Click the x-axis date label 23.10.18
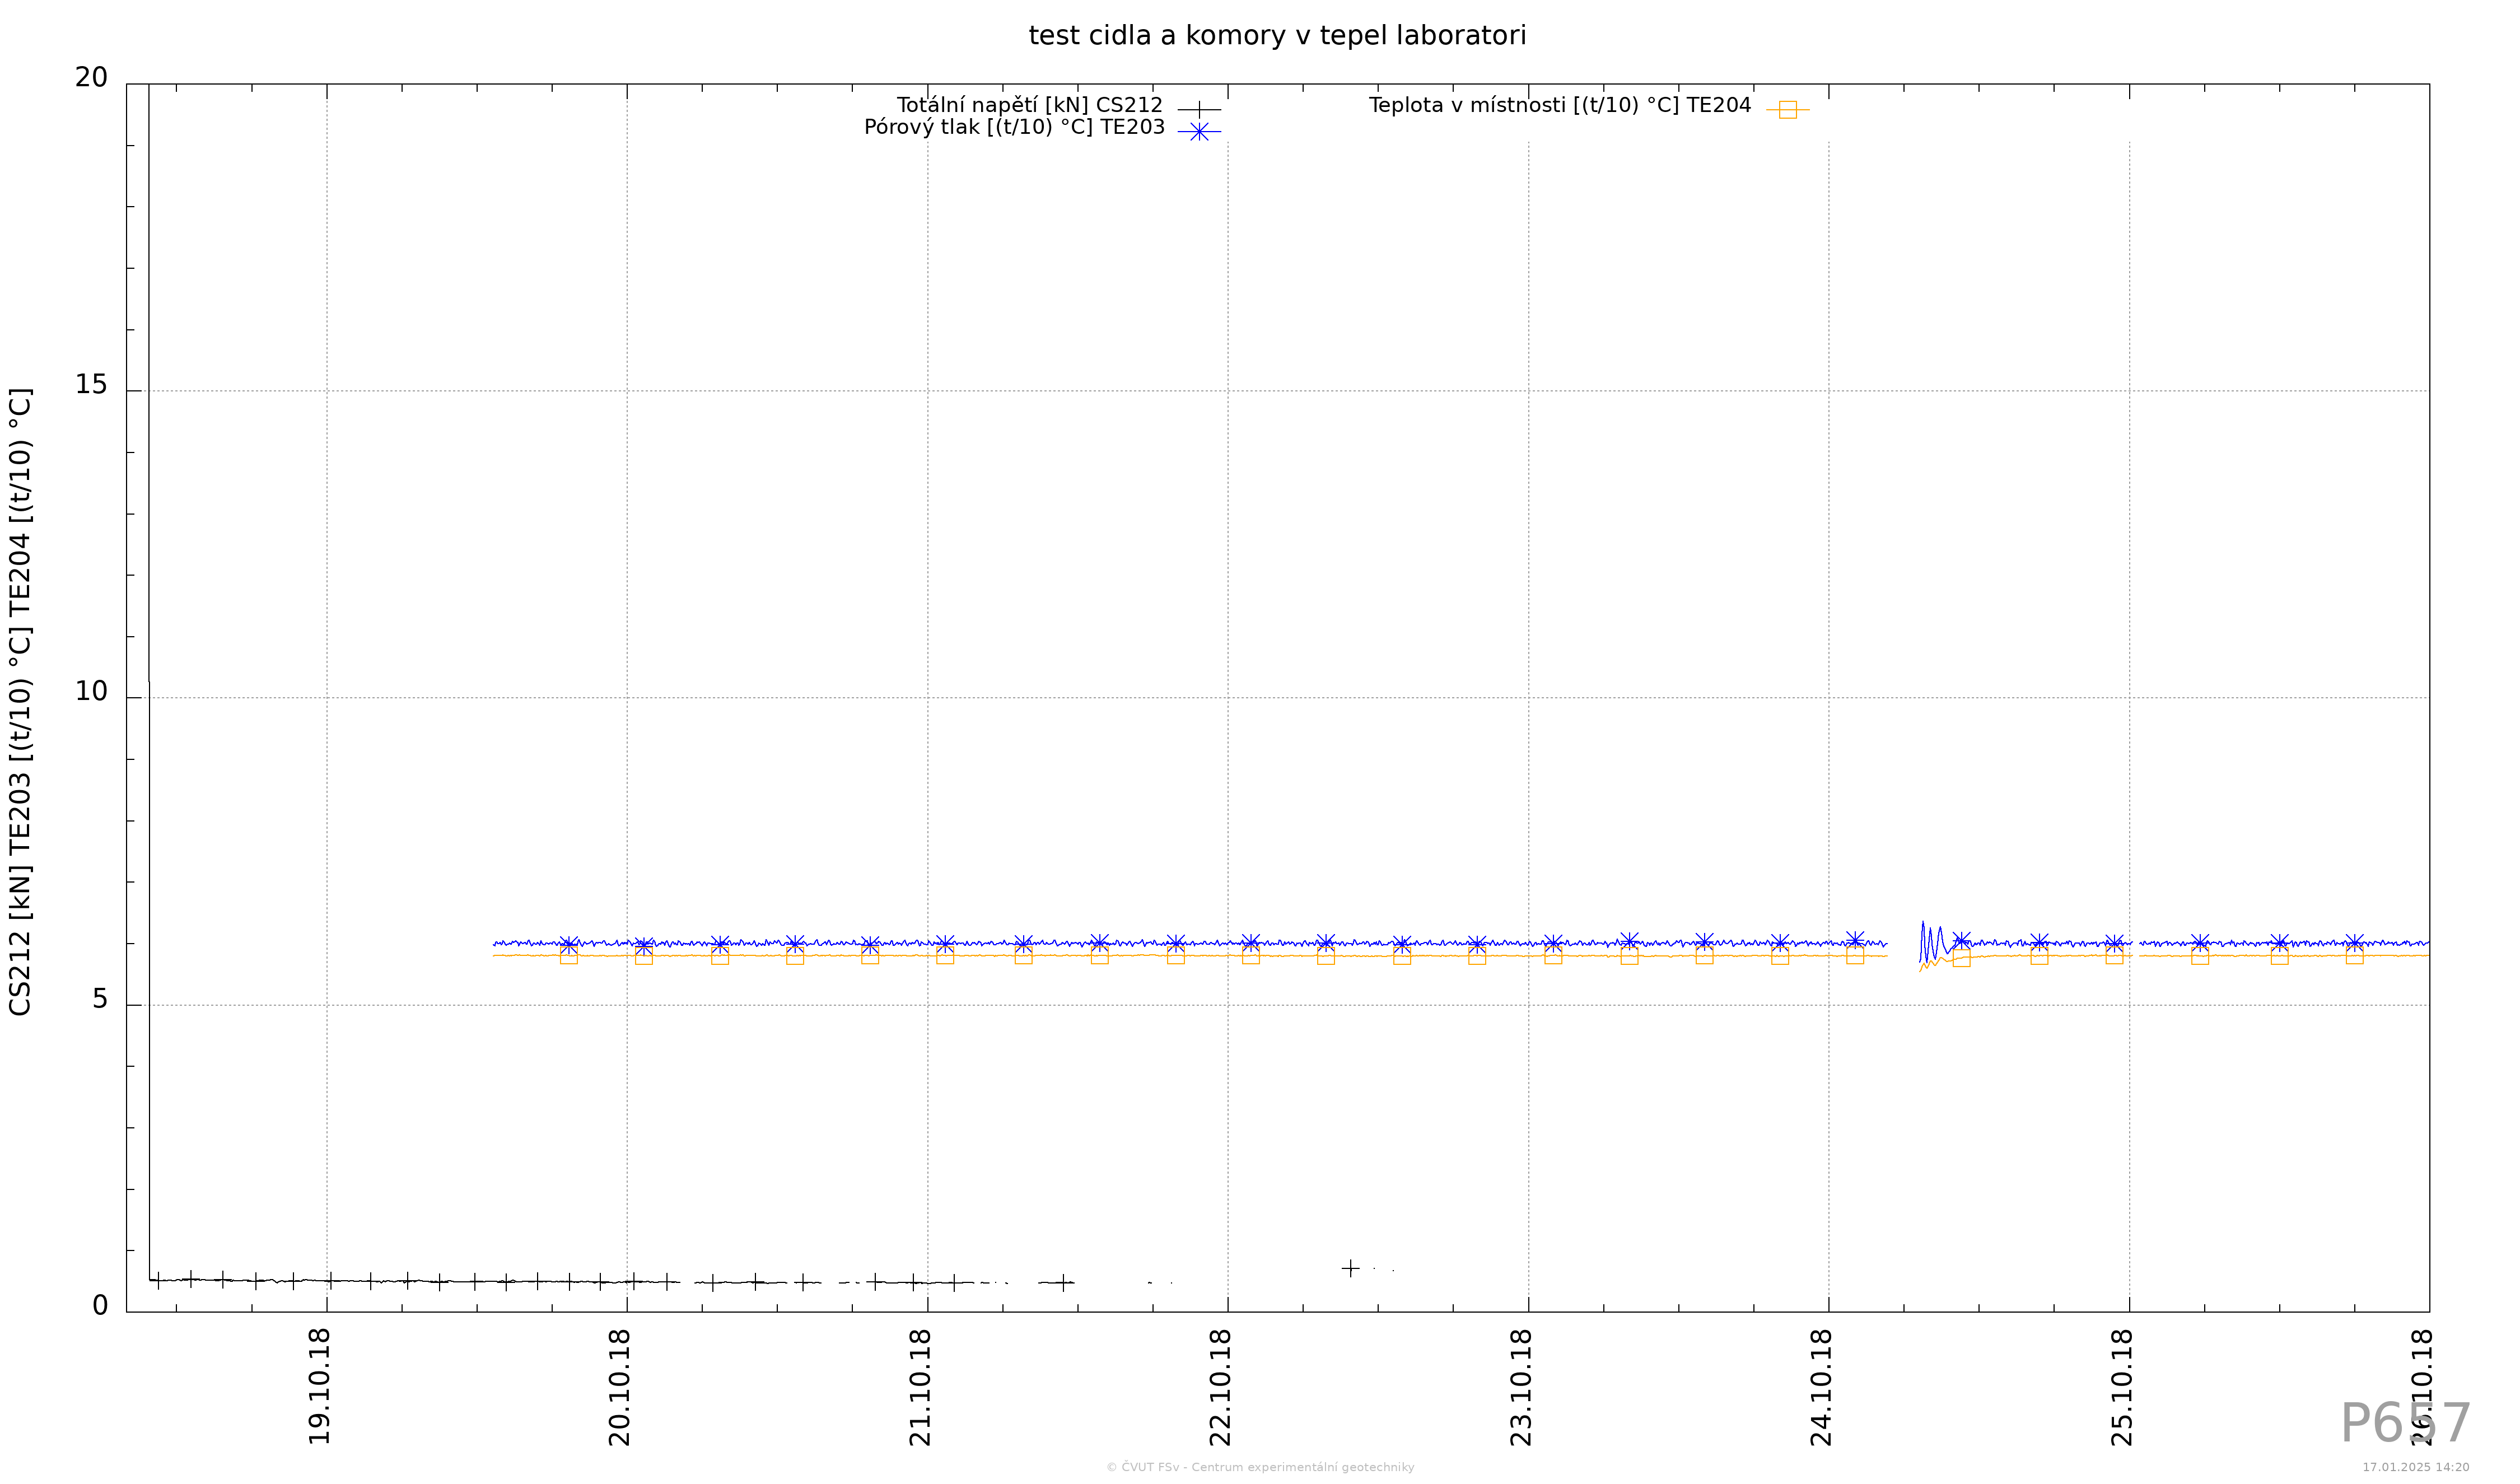The height and width of the screenshot is (1484, 2520). click(1521, 1387)
